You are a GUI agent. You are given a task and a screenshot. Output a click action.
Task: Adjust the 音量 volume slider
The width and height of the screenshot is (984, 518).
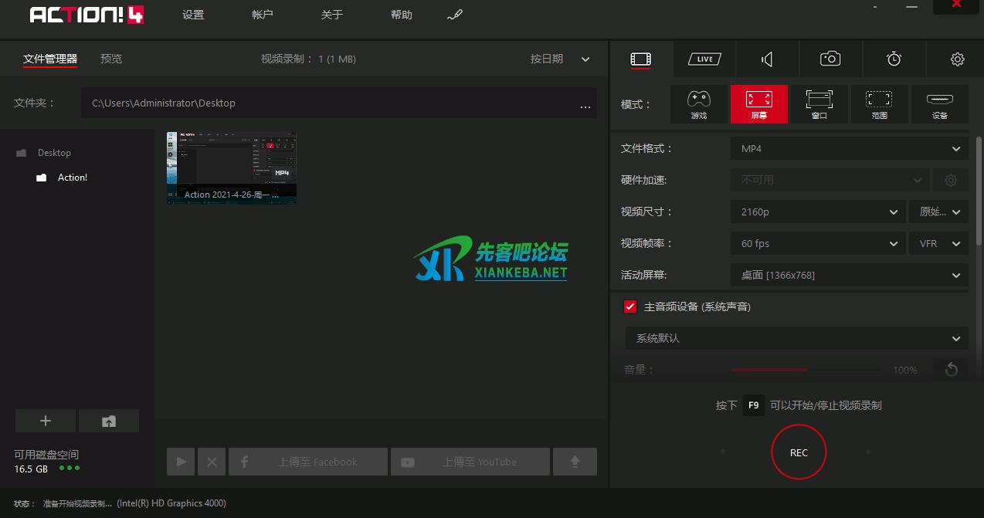point(807,370)
